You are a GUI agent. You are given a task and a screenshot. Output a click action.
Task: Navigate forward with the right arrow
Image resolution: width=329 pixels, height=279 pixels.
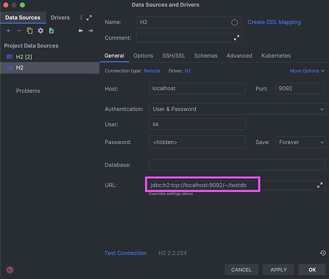[x=91, y=31]
